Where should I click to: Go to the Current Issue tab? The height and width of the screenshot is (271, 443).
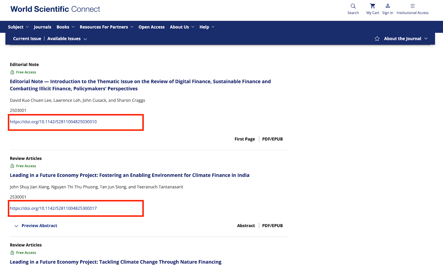27,39
